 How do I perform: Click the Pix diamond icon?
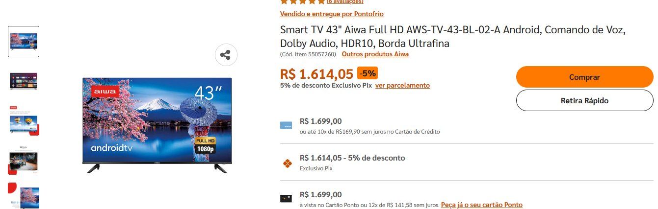tap(288, 163)
